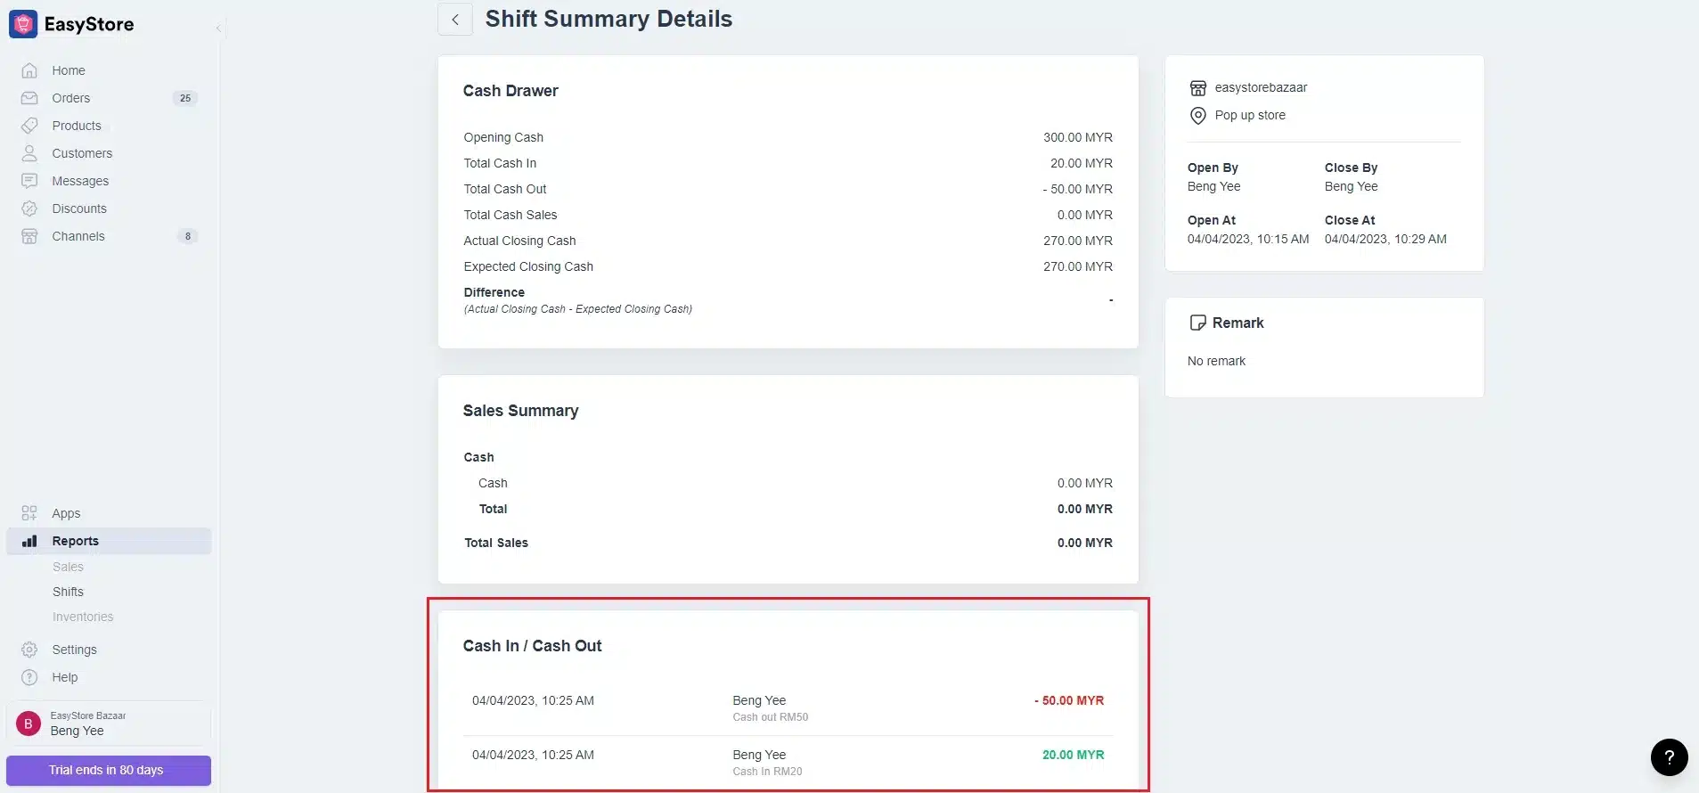Click the Trial ends in 80 days button
The width and height of the screenshot is (1699, 793).
(109, 770)
